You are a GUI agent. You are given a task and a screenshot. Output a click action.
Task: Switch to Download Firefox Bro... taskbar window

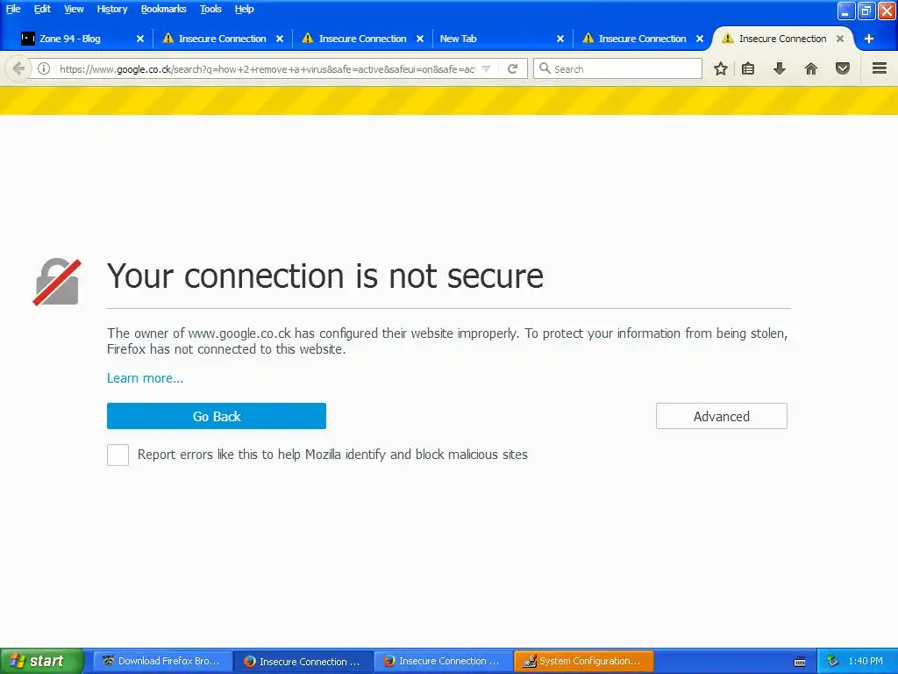(162, 661)
